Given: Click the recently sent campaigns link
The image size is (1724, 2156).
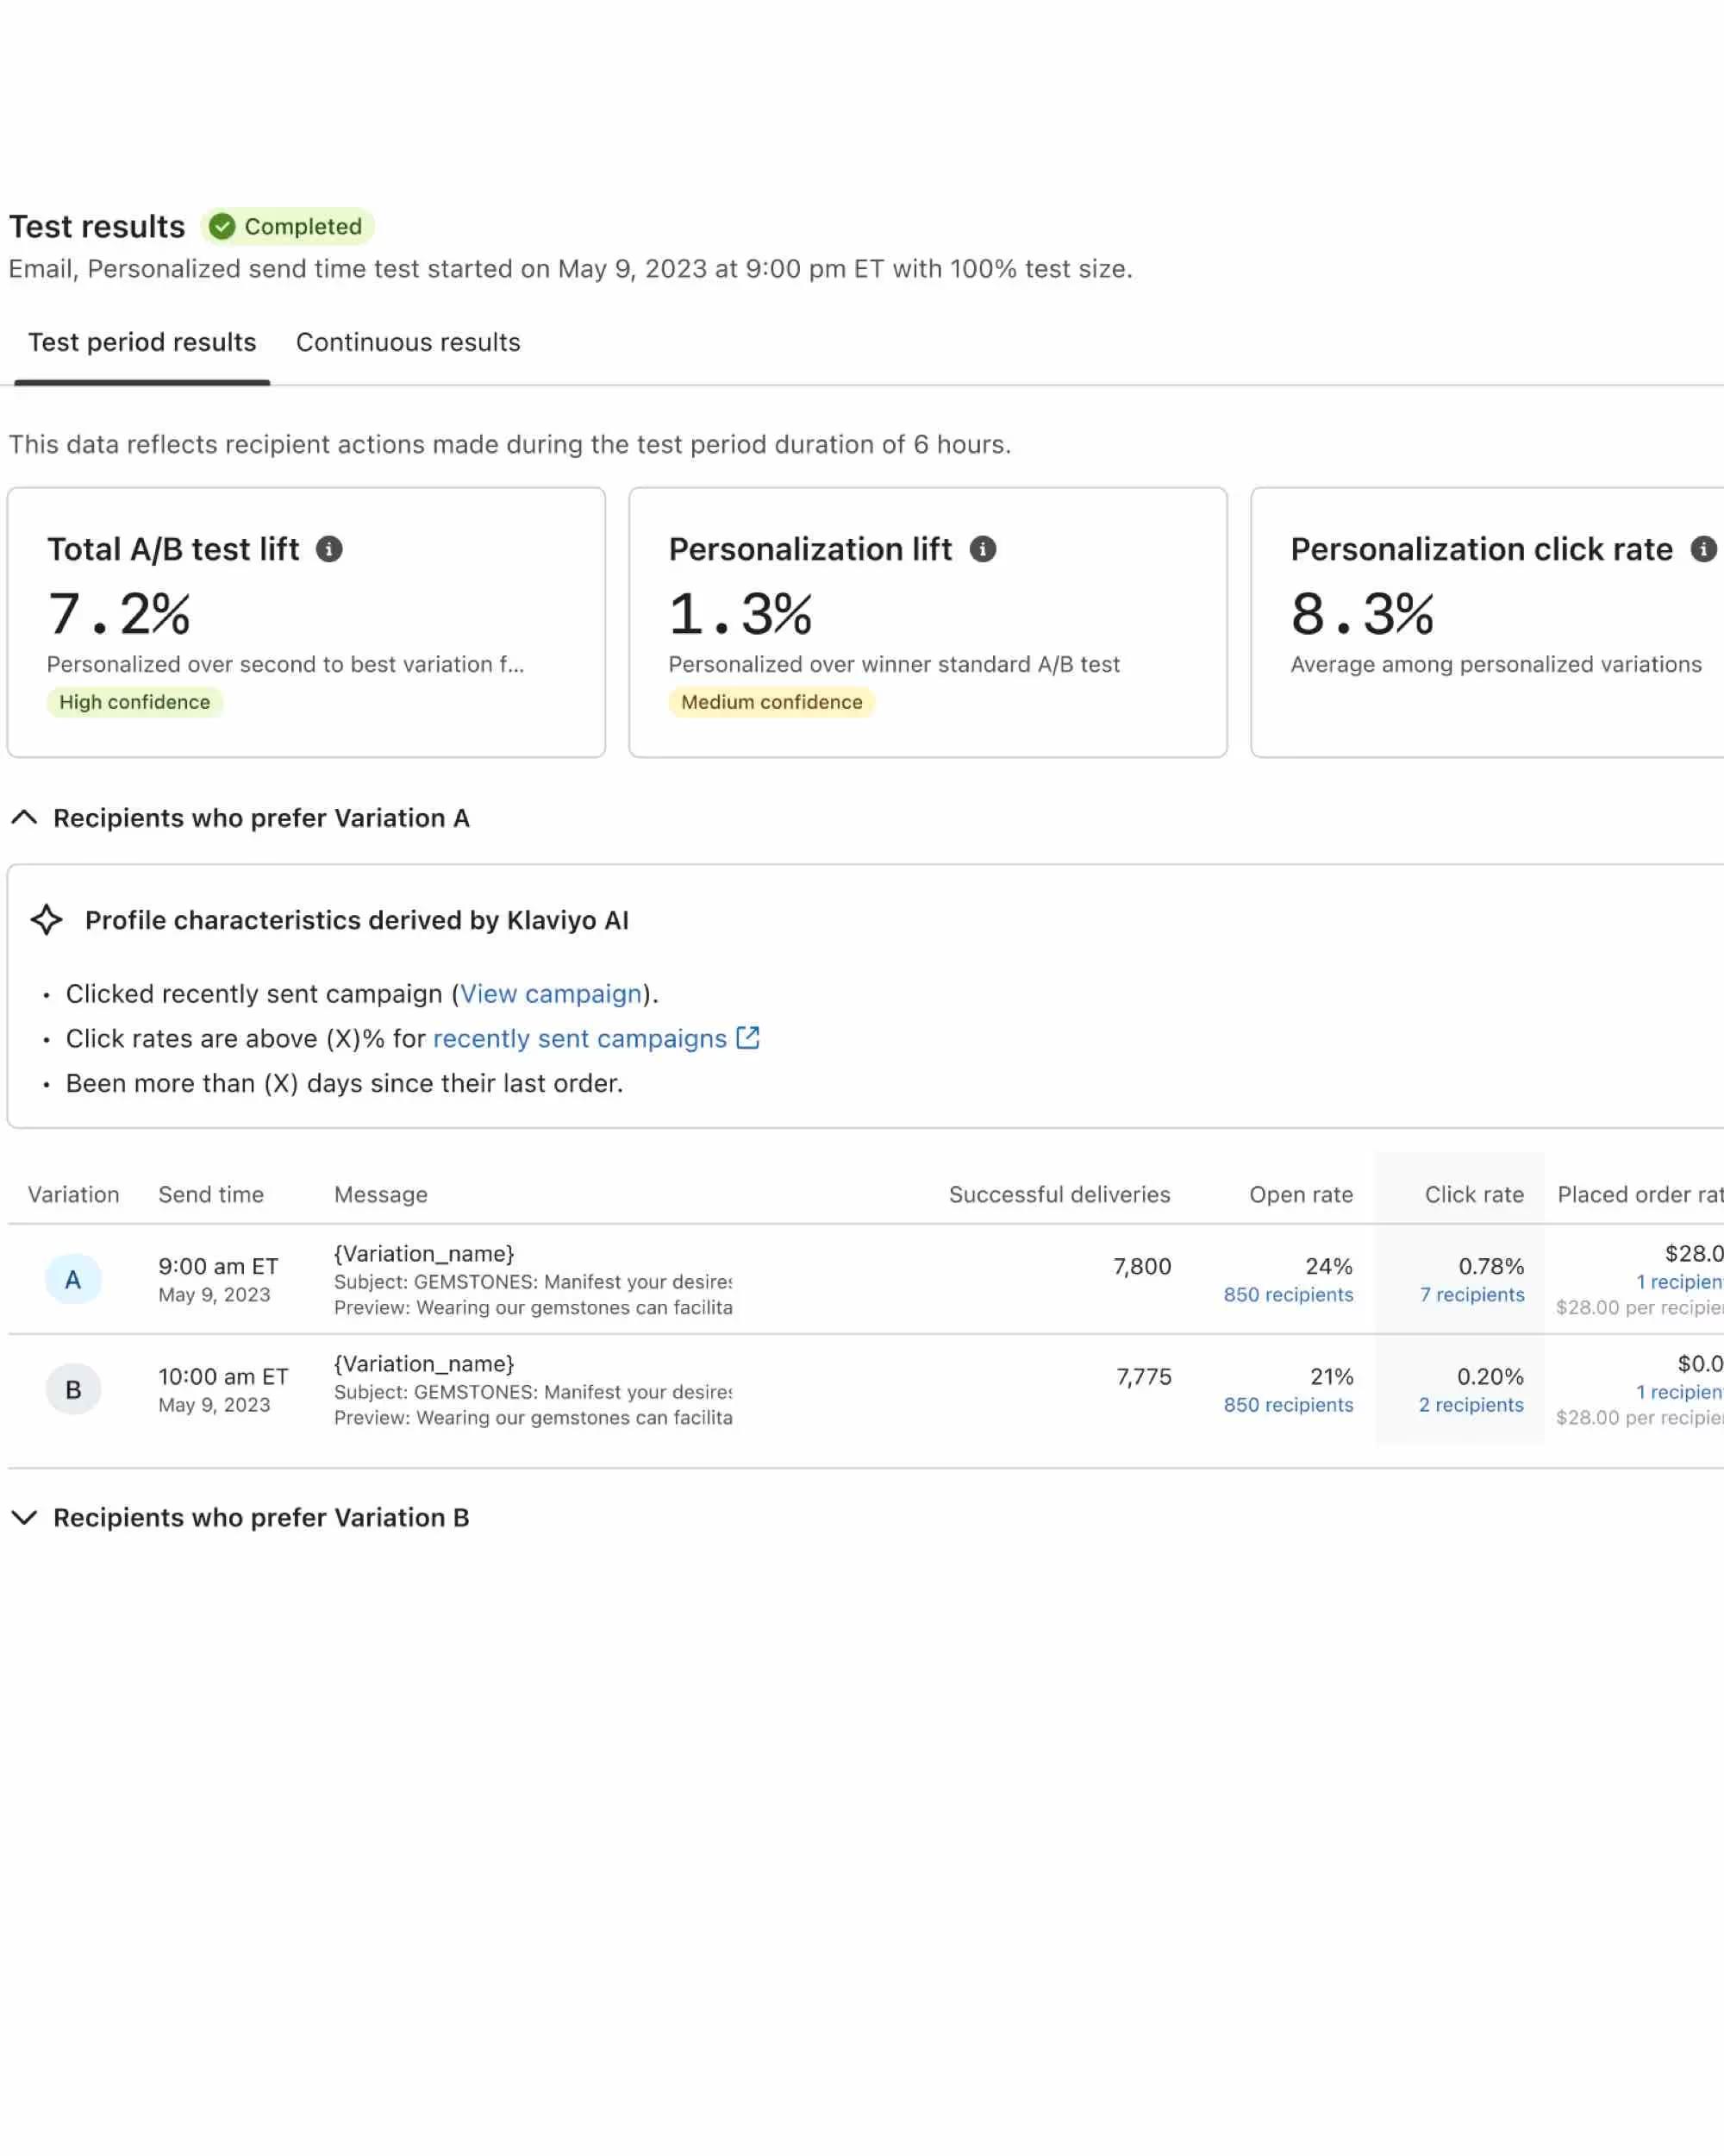Looking at the screenshot, I should pos(578,1038).
